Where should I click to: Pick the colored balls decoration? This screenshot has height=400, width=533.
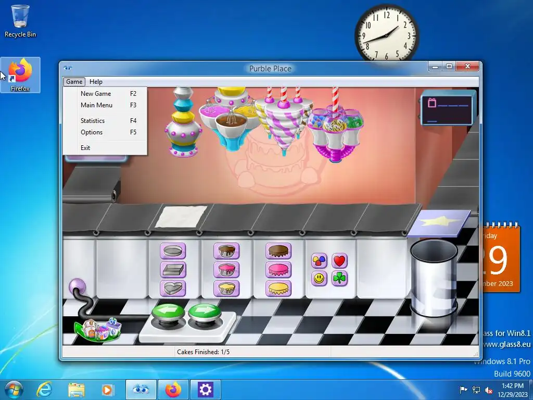pos(319,261)
